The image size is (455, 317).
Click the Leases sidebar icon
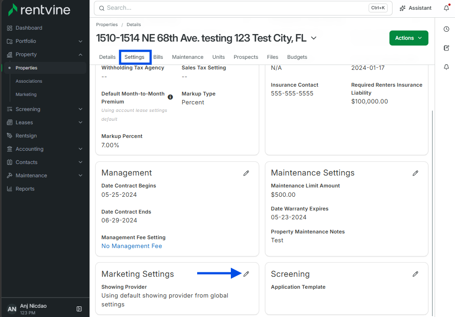point(10,122)
